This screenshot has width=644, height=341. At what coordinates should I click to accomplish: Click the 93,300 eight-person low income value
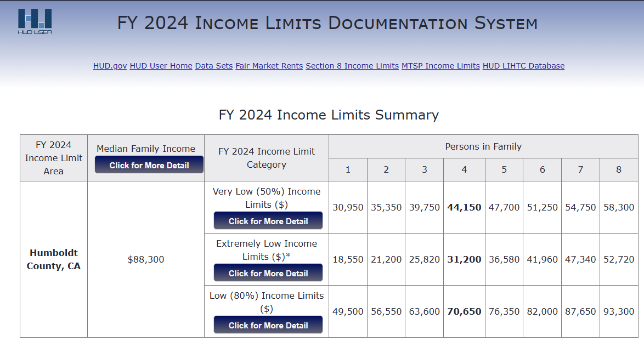pyautogui.click(x=619, y=311)
